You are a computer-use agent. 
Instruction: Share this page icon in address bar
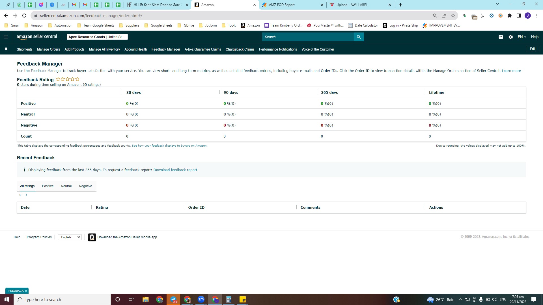coord(444,16)
